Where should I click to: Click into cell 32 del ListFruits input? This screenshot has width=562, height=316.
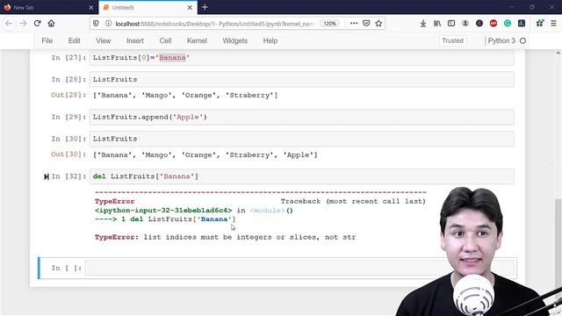pyautogui.click(x=302, y=176)
